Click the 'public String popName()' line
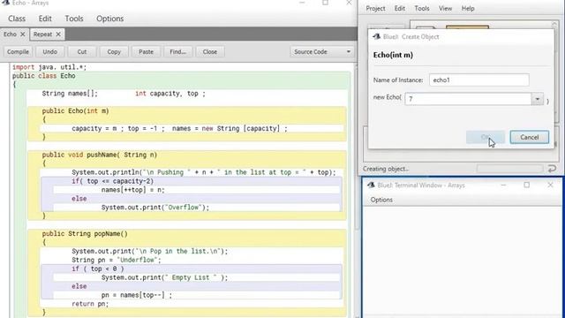The image size is (565, 318). click(x=85, y=233)
